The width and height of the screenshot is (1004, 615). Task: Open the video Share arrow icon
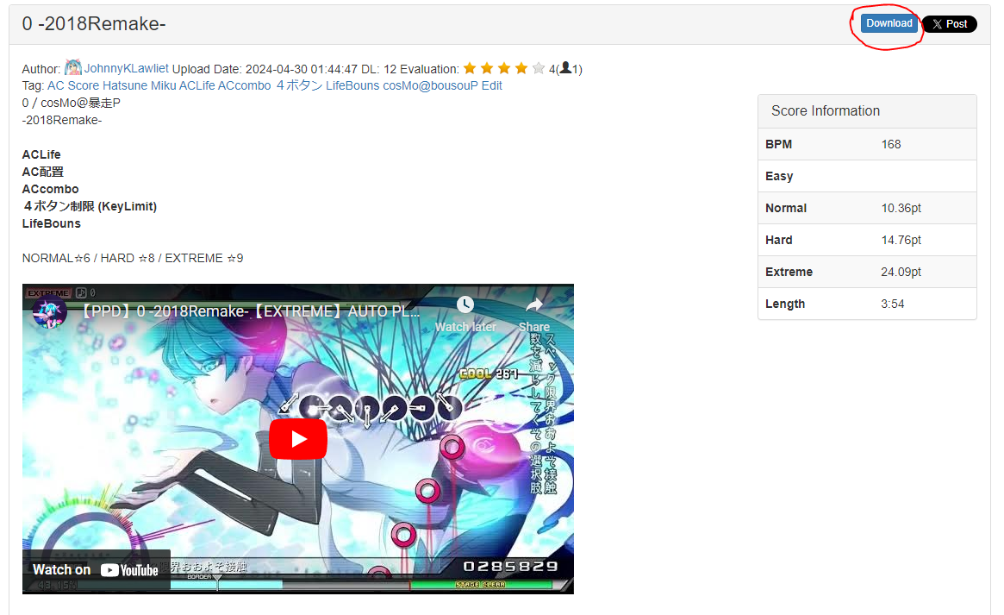point(534,304)
